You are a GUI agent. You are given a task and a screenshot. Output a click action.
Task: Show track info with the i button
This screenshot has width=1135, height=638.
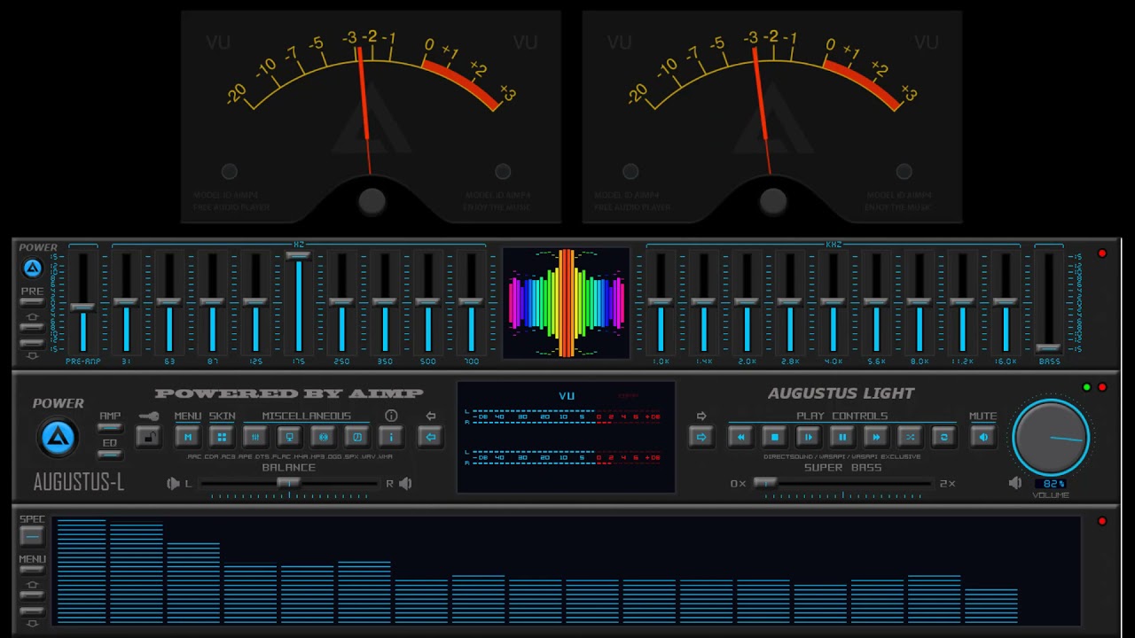391,437
